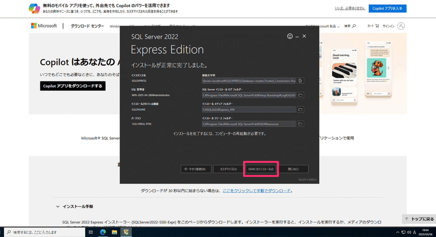This screenshot has width=436, height=237.
Task: Open File Explorer from the taskbar
Action: click(x=114, y=232)
